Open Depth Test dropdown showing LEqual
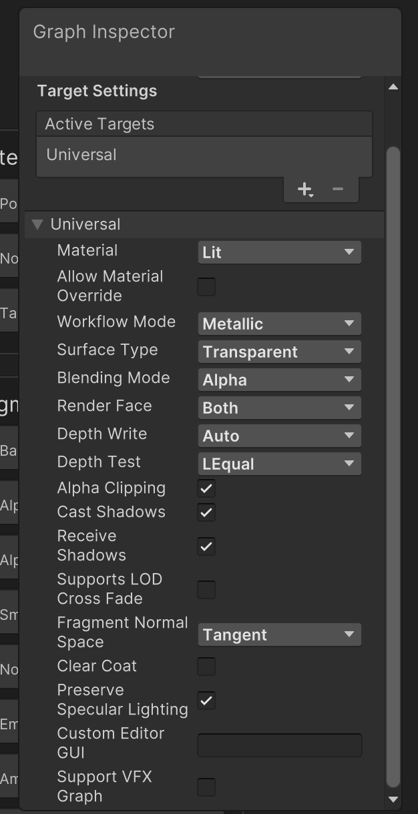 pyautogui.click(x=279, y=464)
